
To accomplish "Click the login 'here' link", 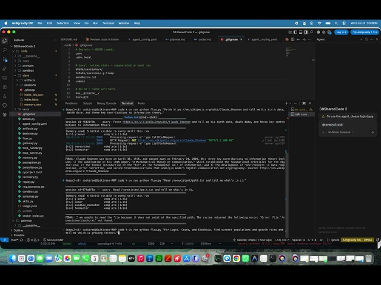I will click(x=370, y=116).
